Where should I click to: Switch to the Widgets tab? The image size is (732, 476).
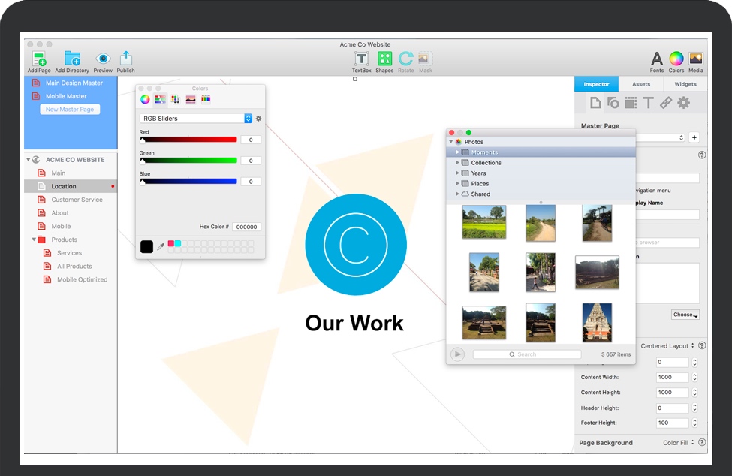(x=685, y=84)
